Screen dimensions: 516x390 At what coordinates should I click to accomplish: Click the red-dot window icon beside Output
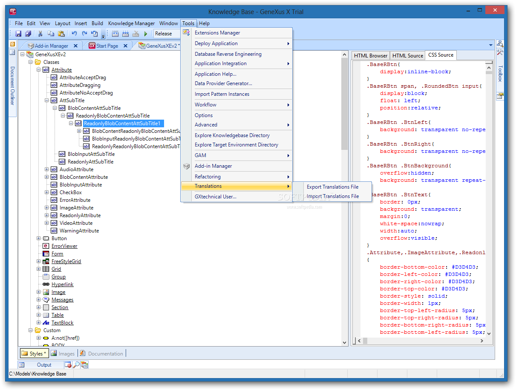(x=68, y=365)
